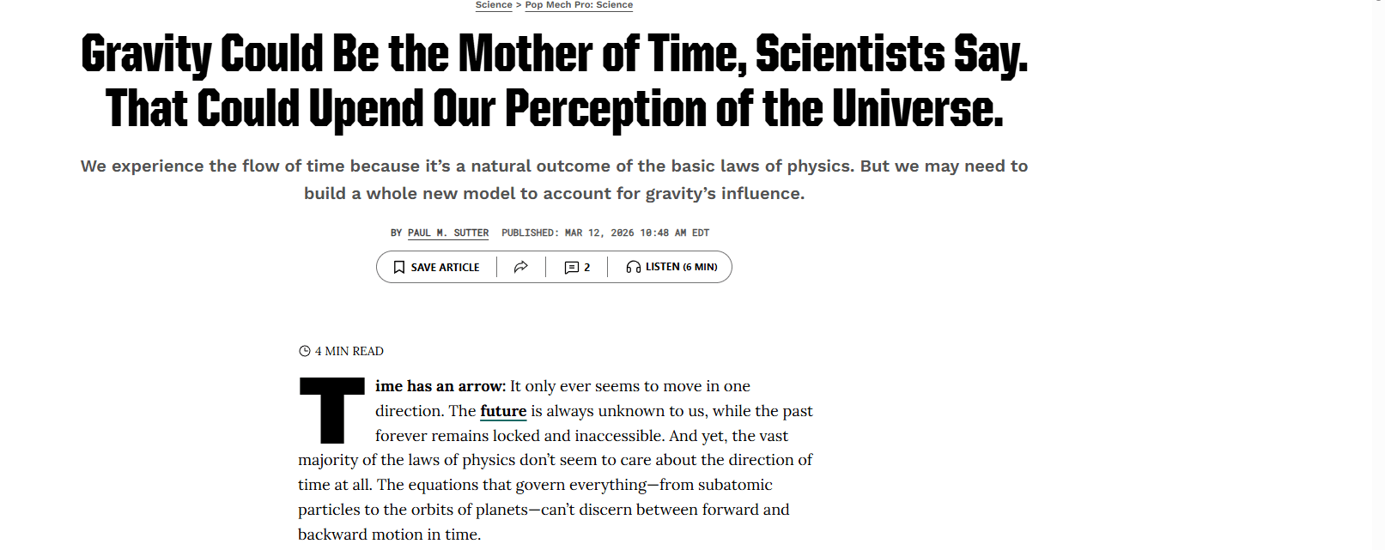
Task: Click the published date Mar 12, 2026
Action: click(x=636, y=233)
